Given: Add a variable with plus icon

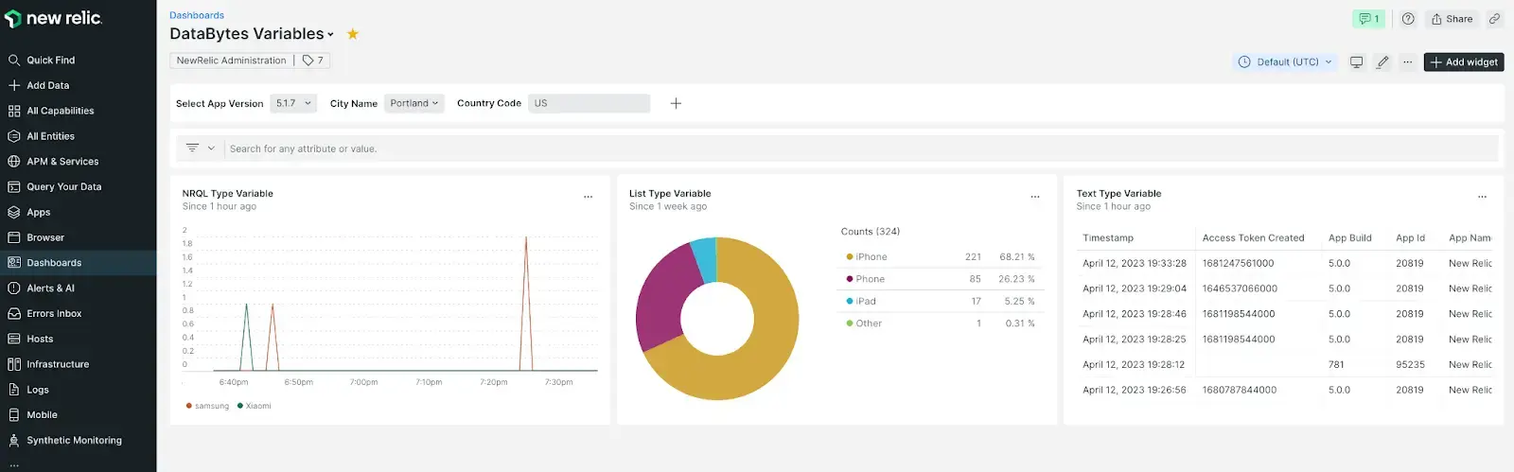Looking at the screenshot, I should (676, 104).
